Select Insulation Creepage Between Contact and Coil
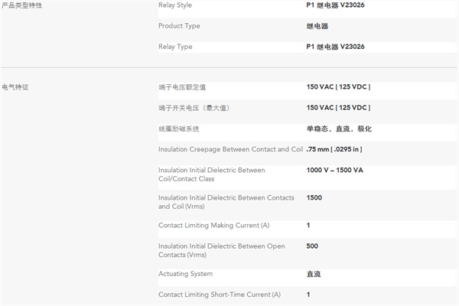Image resolution: width=459 pixels, height=306 pixels. pyautogui.click(x=230, y=149)
